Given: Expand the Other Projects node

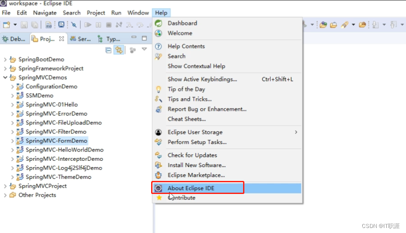Looking at the screenshot, I should (5, 195).
